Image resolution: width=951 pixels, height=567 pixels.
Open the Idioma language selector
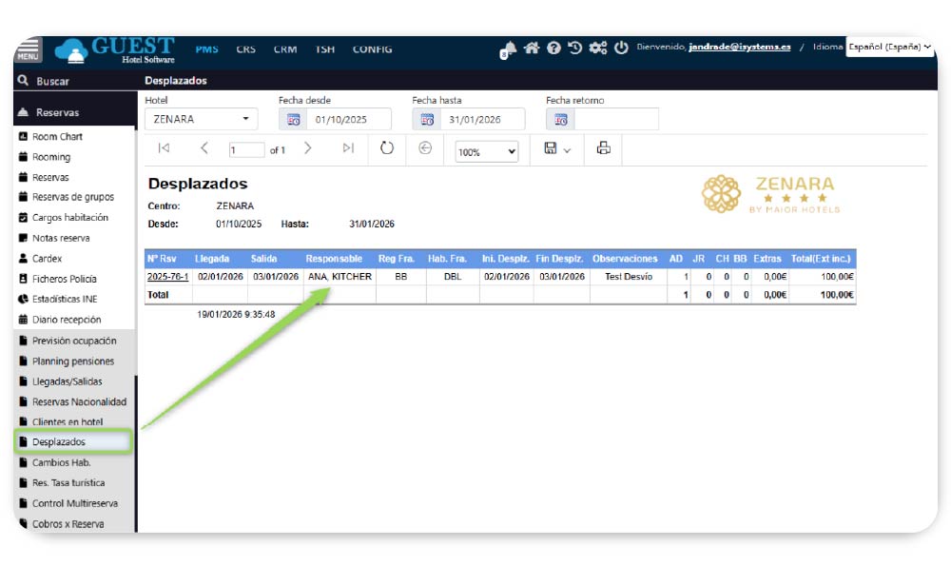tap(889, 47)
